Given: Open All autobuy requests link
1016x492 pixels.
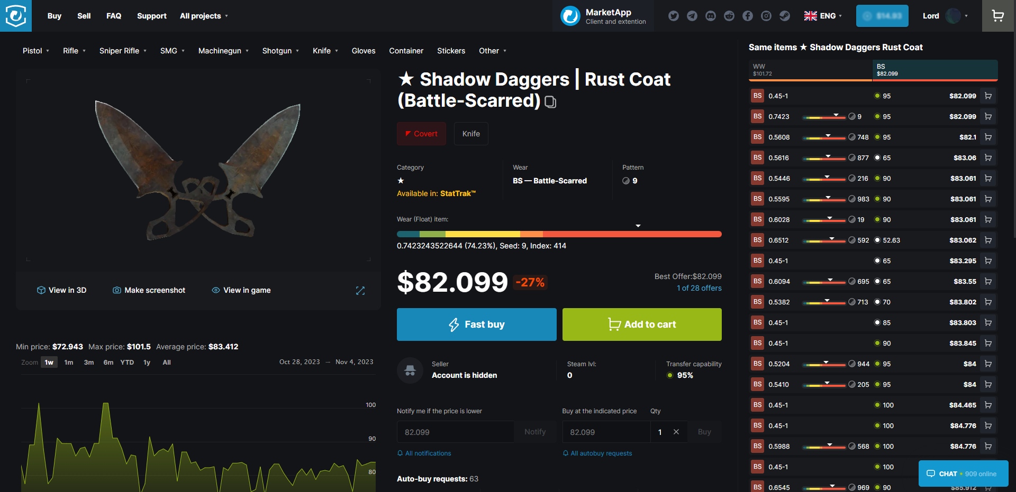Looking at the screenshot, I should pyautogui.click(x=597, y=453).
